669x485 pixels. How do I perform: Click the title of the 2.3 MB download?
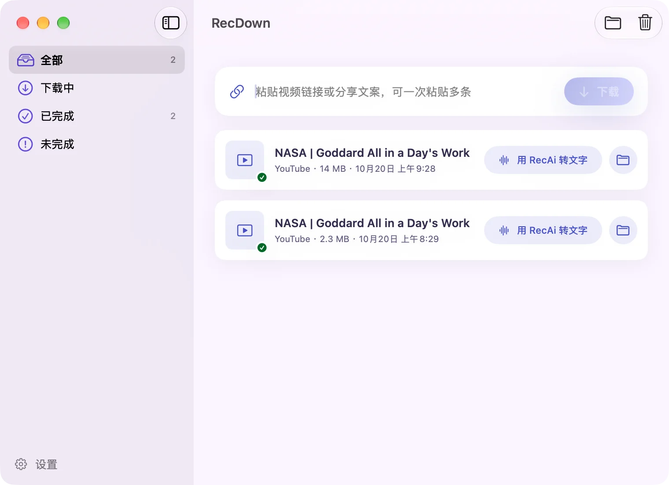tap(372, 223)
